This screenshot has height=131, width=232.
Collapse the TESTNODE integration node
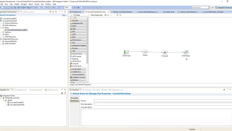(1, 98)
